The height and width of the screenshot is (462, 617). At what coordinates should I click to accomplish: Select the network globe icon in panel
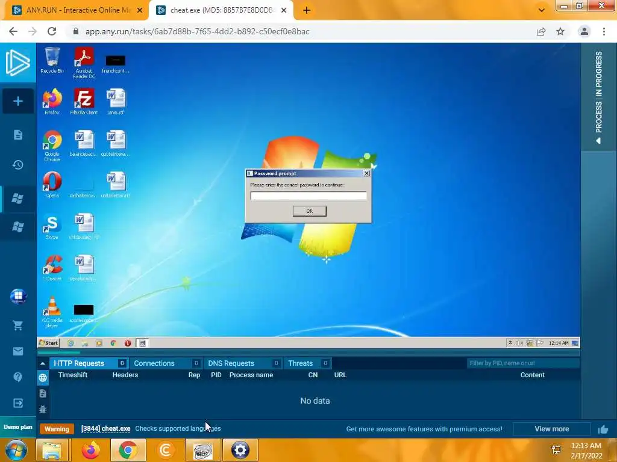43,378
